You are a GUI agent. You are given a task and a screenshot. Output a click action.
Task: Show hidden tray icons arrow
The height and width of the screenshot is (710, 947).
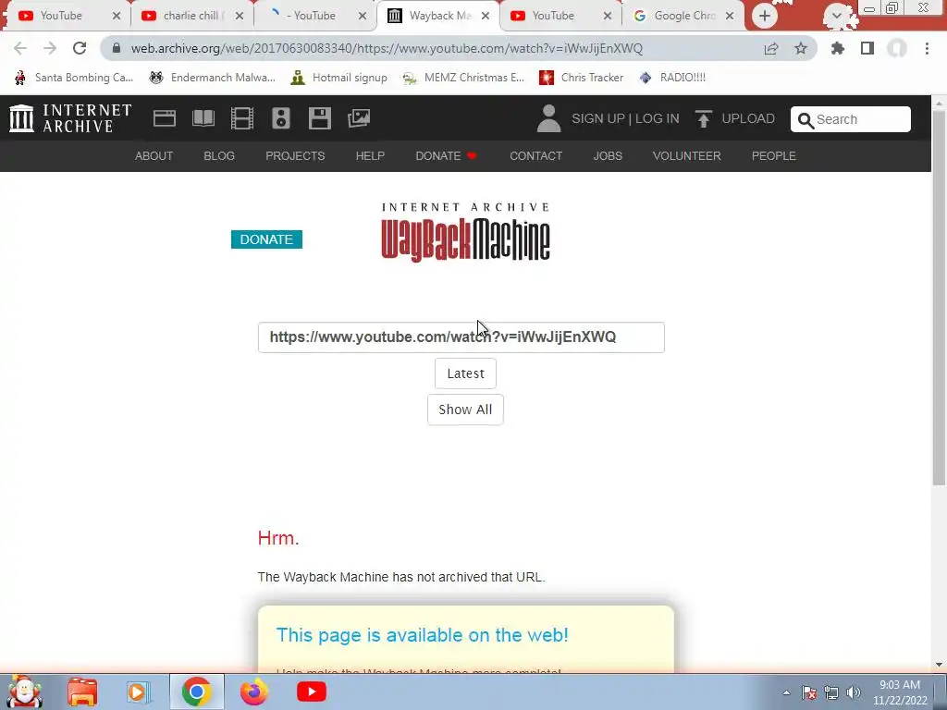pyautogui.click(x=786, y=692)
